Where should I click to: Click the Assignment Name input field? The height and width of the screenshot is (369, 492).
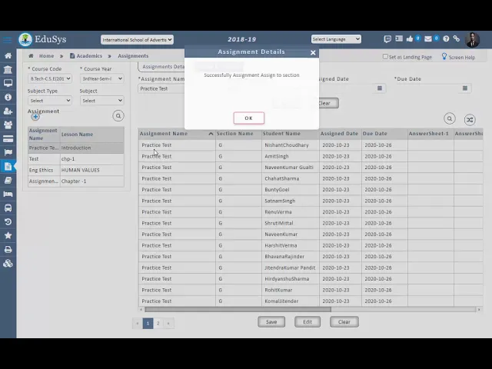tap(161, 88)
